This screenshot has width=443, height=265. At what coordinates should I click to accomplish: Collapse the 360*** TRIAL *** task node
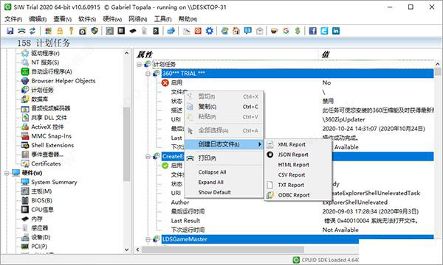point(148,74)
